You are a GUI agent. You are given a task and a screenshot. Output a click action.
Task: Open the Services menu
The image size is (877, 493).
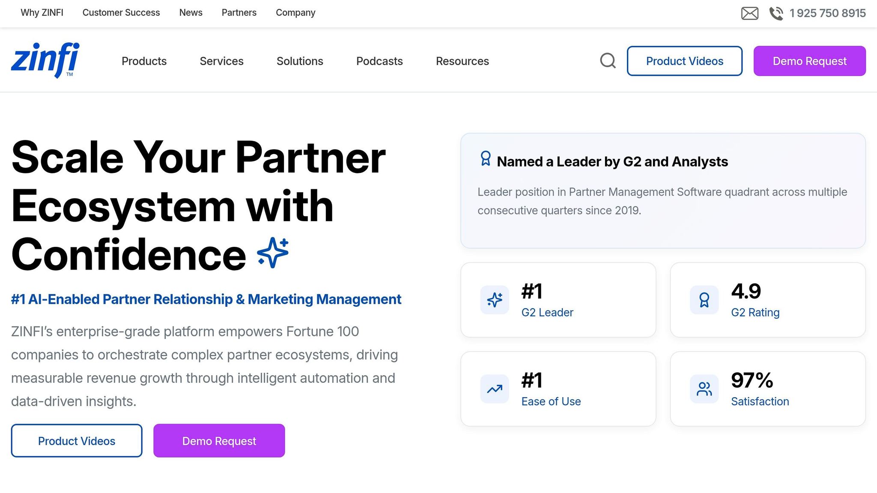pyautogui.click(x=221, y=61)
